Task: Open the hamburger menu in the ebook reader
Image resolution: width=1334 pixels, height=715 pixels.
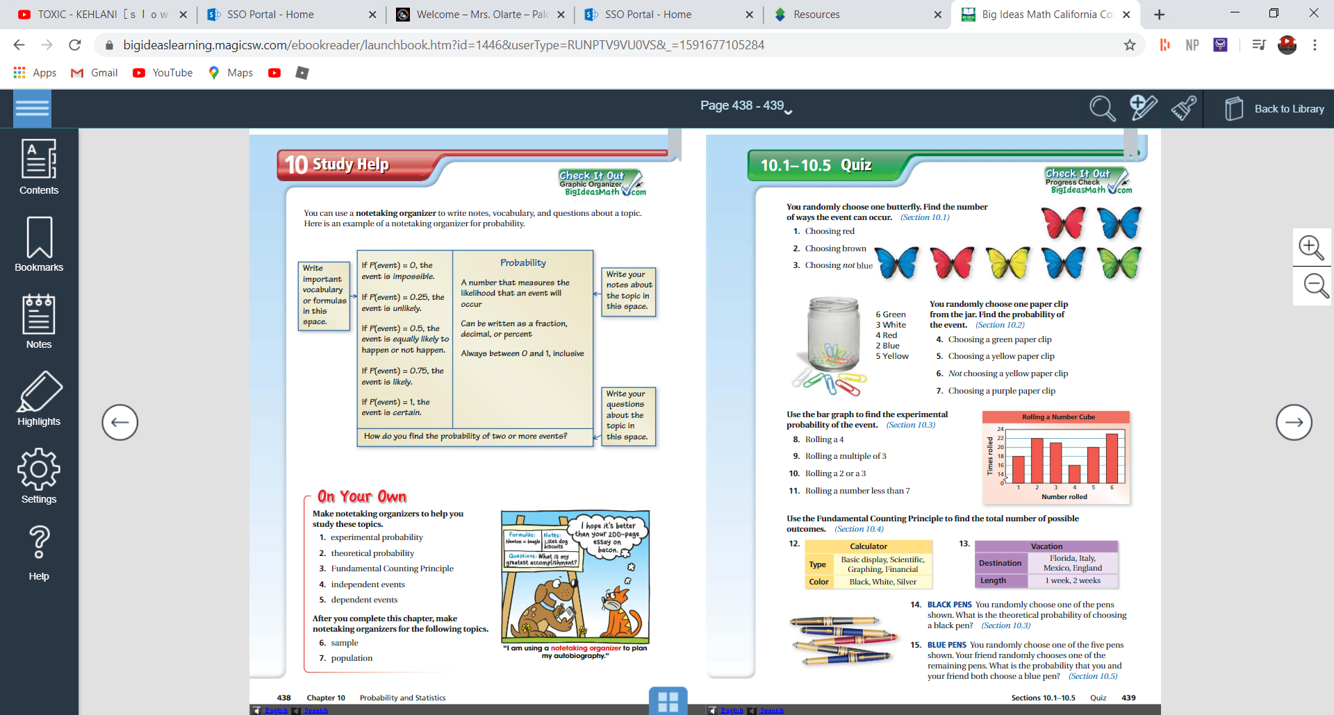Action: 32,108
